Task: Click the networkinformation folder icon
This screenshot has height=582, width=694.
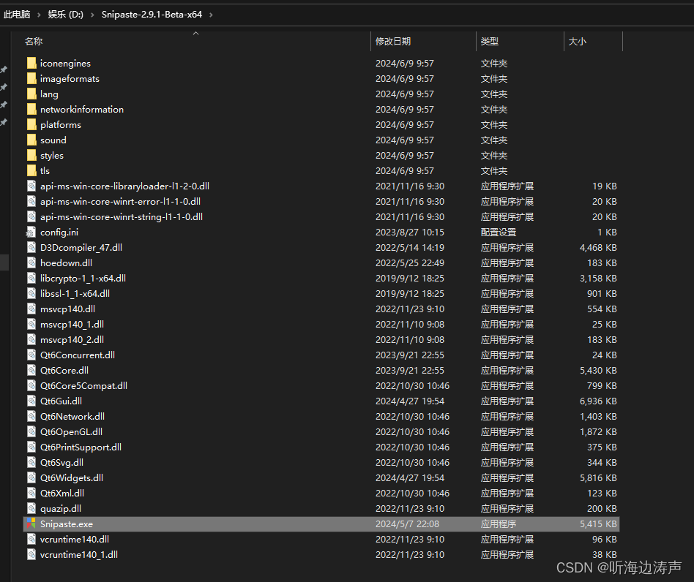Action: (31, 109)
